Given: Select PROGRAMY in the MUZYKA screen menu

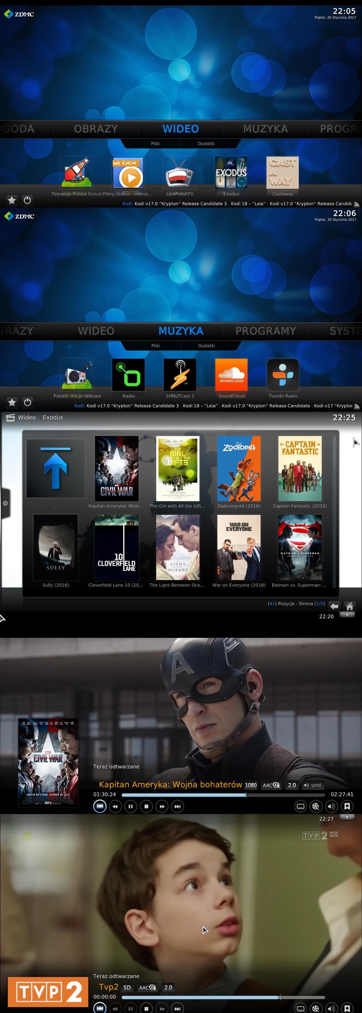Looking at the screenshot, I should [265, 331].
